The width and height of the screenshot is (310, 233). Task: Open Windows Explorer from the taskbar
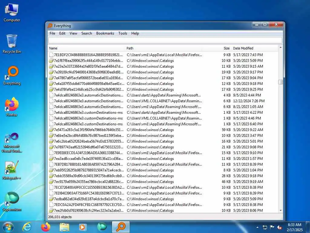pos(64,227)
